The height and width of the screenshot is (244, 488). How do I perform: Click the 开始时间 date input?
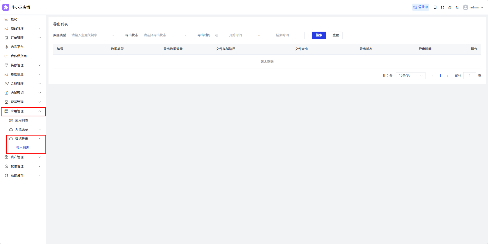pyautogui.click(x=235, y=35)
